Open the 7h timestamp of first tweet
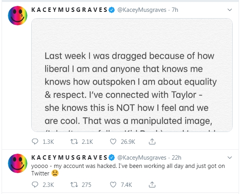 coord(175,10)
